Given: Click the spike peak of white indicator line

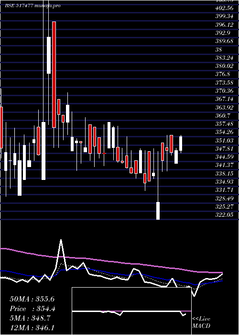Looking at the screenshot, I should point(61,240).
